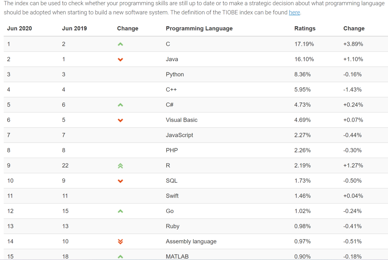The height and width of the screenshot is (260, 388).
Task: Click the green up arrow in the C row
Action: (x=120, y=44)
